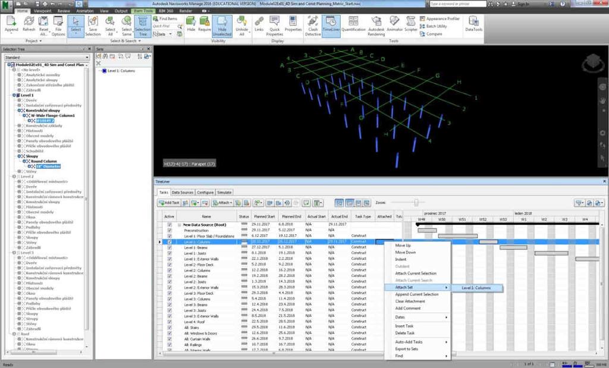This screenshot has height=368, width=609.
Task: Toggle Active checkbox for Level 1: Beams
Action: 169,248
